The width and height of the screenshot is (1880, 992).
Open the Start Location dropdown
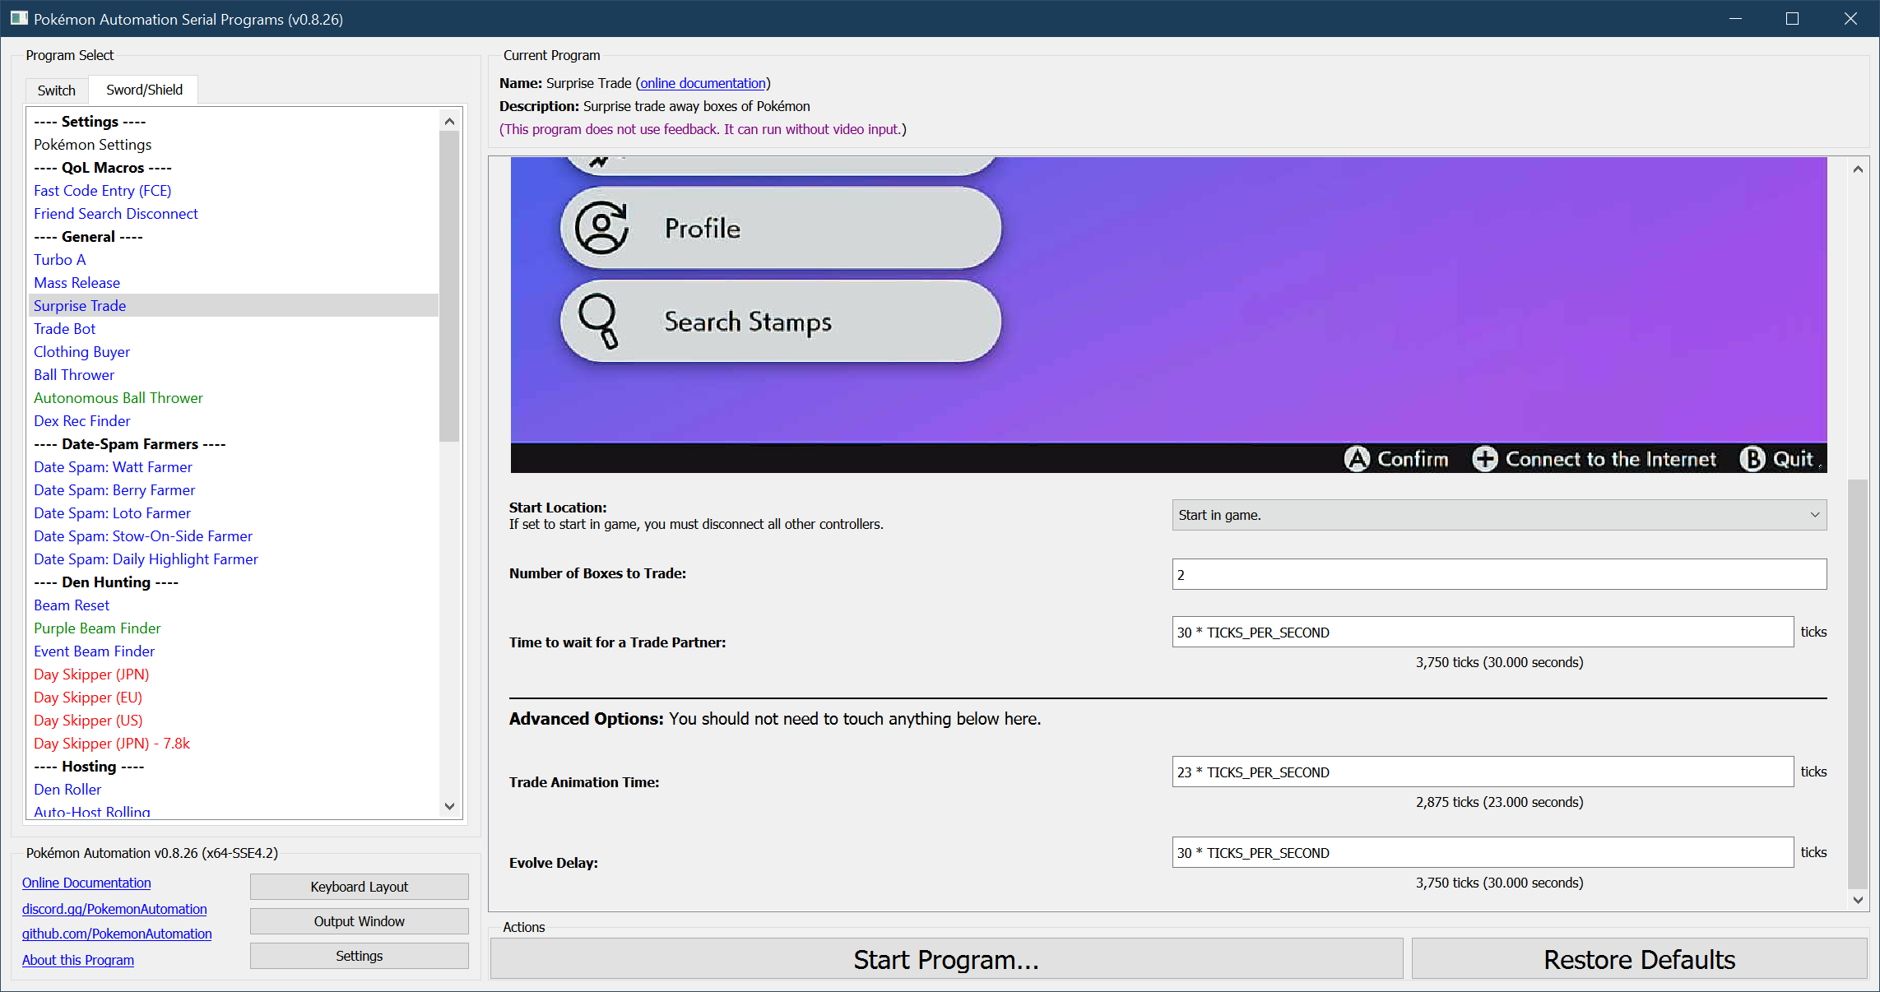click(x=1498, y=515)
